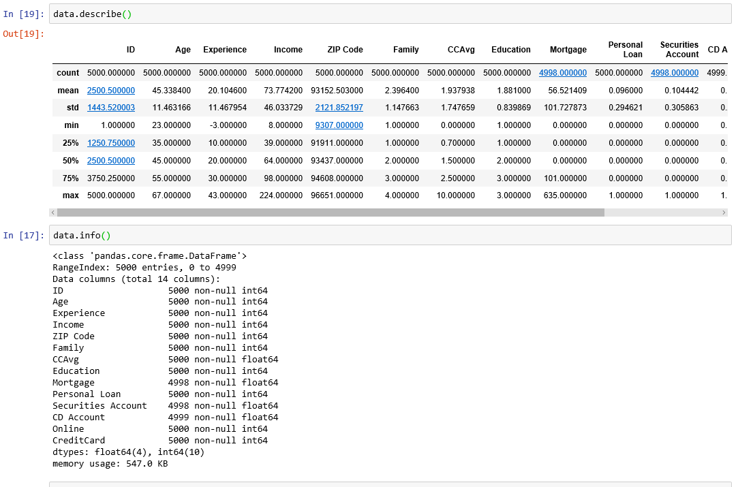Open the ZIP Code std 2121.852197 link
The width and height of the screenshot is (738, 487).
coord(339,108)
